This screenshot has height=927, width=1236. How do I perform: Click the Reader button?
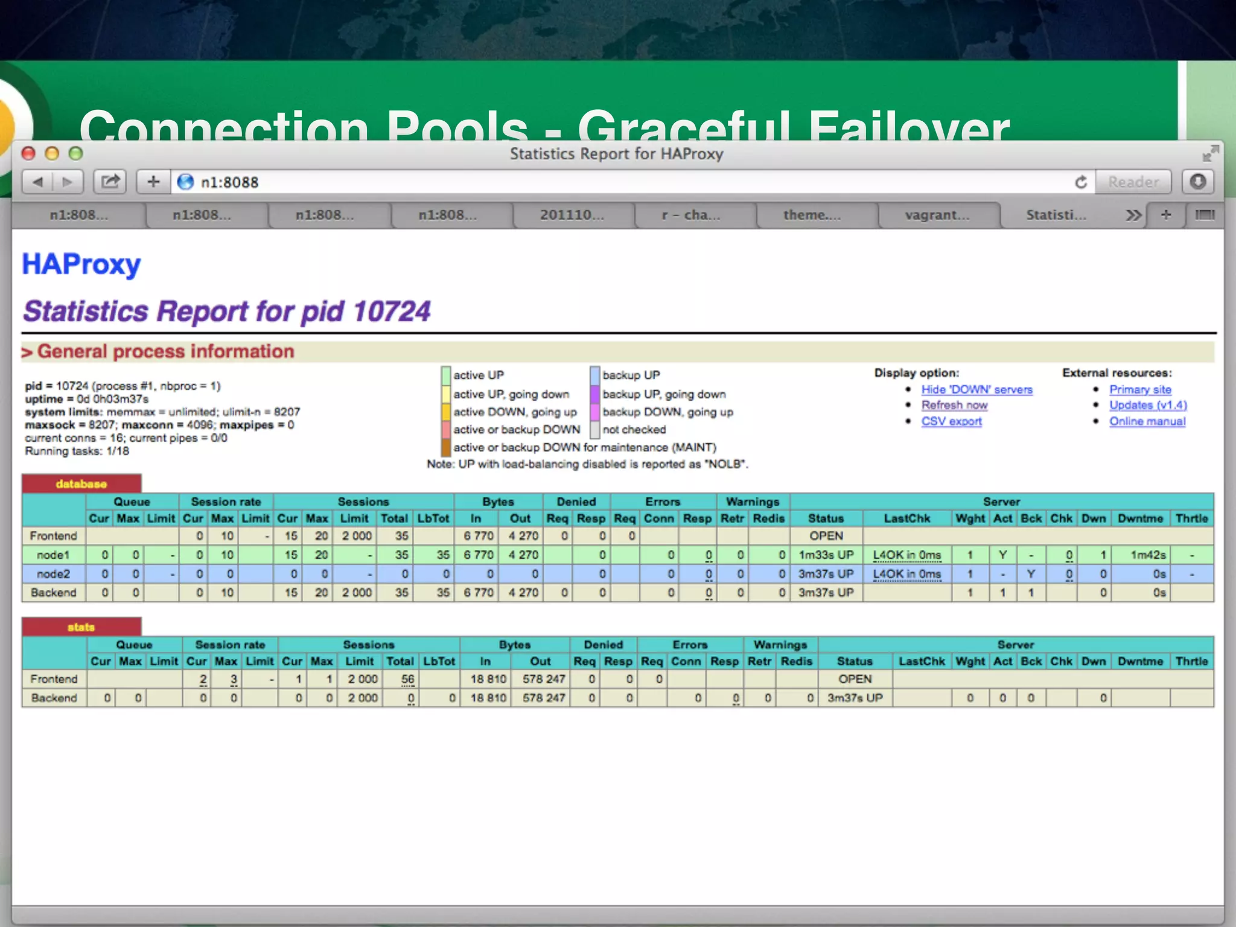pyautogui.click(x=1133, y=182)
